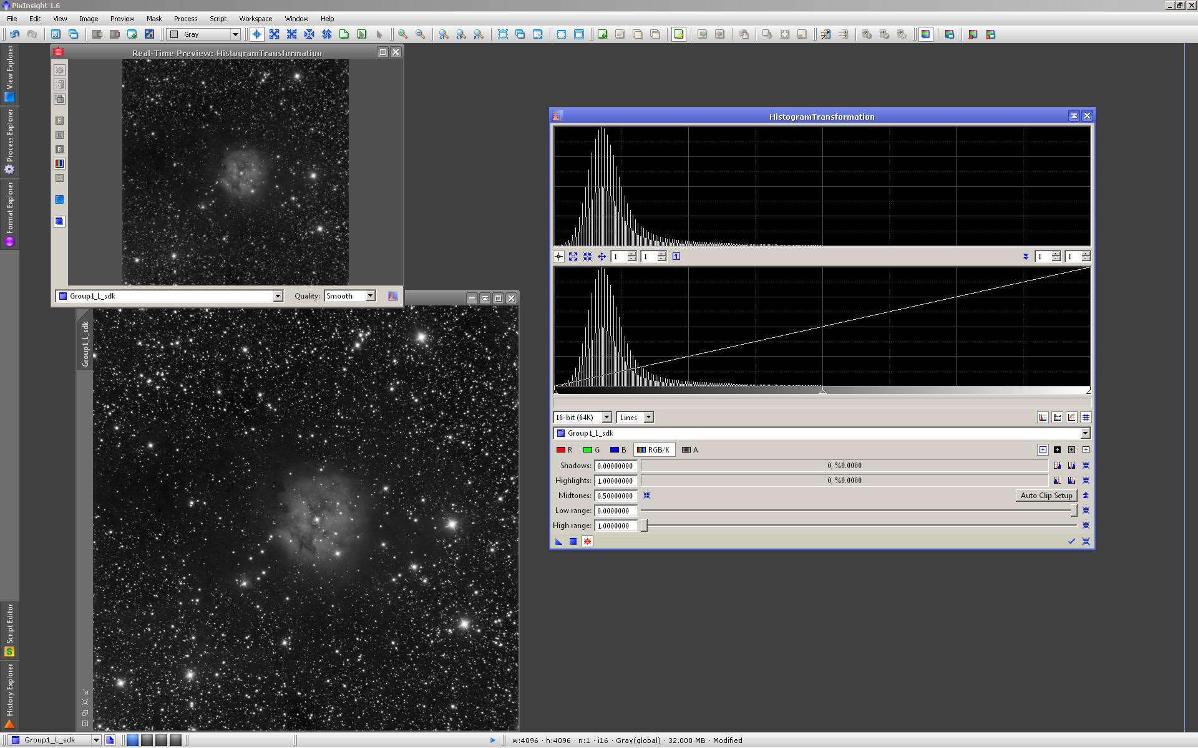This screenshot has height=748, width=1198.
Task: Select the RGB/K channel button
Action: 653,450
